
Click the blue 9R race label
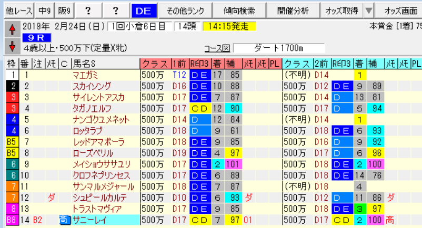36,38
